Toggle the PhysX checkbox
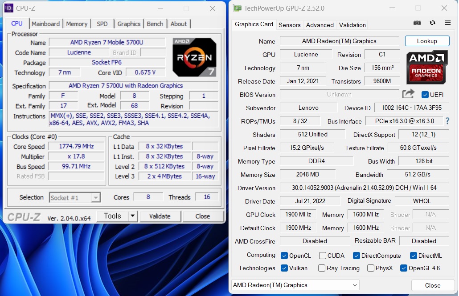Image resolution: width=459 pixels, height=296 pixels. (x=371, y=268)
